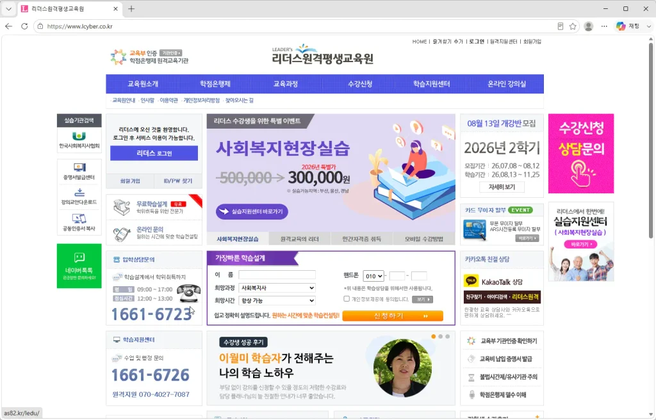Switch to 민간자격증 취득 banner tab

362,239
